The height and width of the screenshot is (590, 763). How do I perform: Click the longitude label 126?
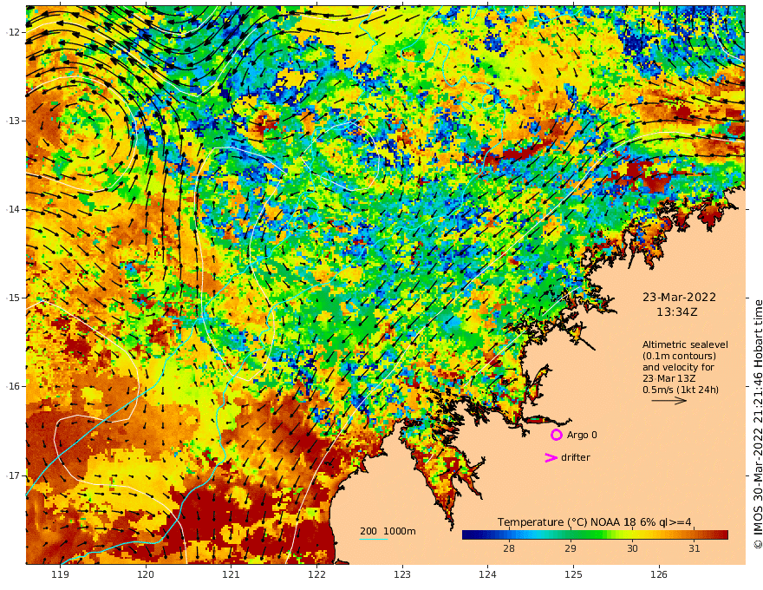[659, 574]
